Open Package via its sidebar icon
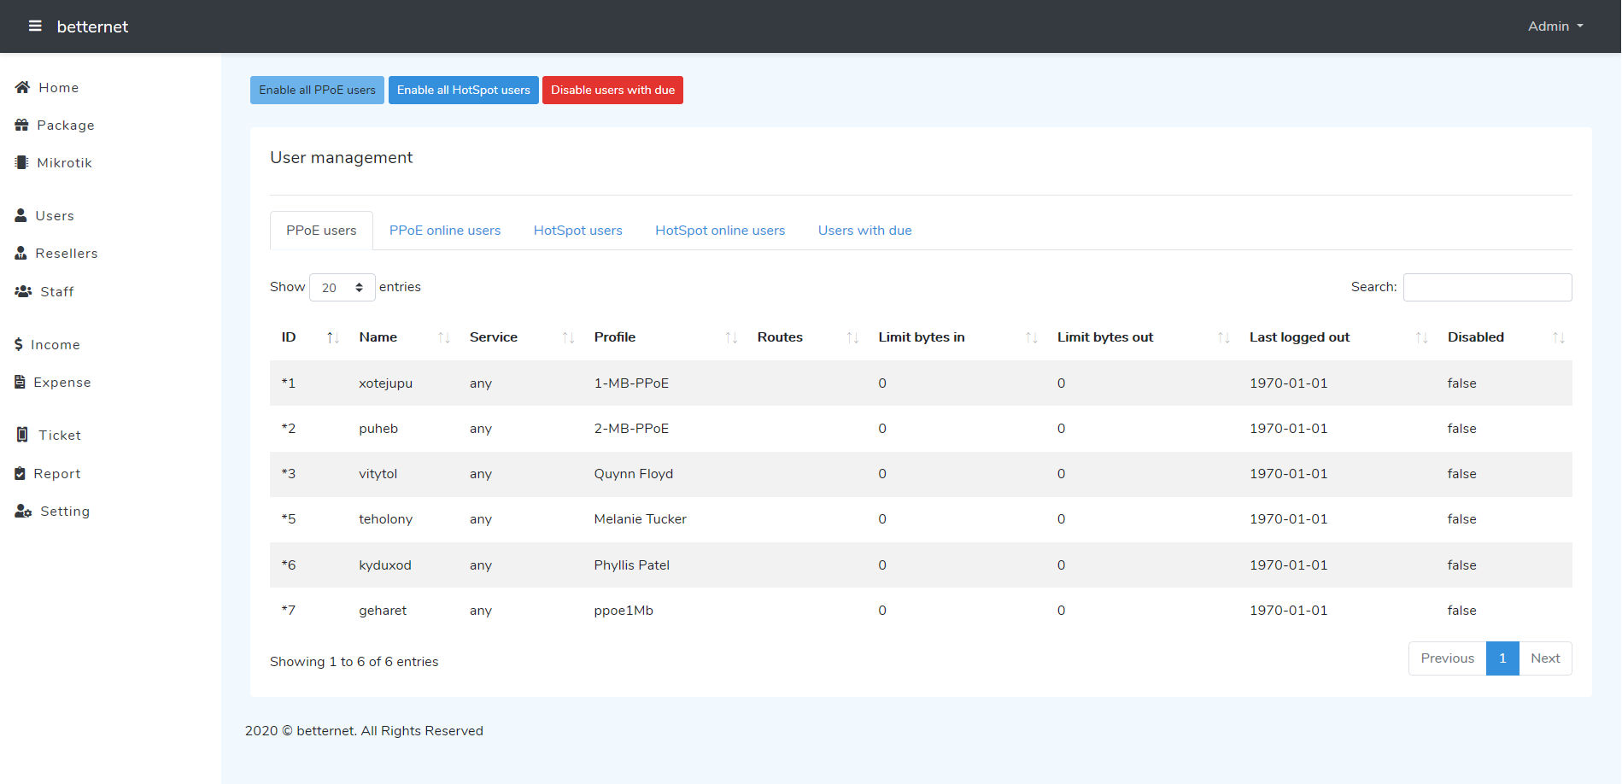The width and height of the screenshot is (1622, 784). (x=21, y=125)
